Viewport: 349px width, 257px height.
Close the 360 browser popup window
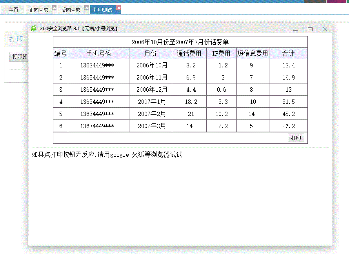[x=325, y=29]
